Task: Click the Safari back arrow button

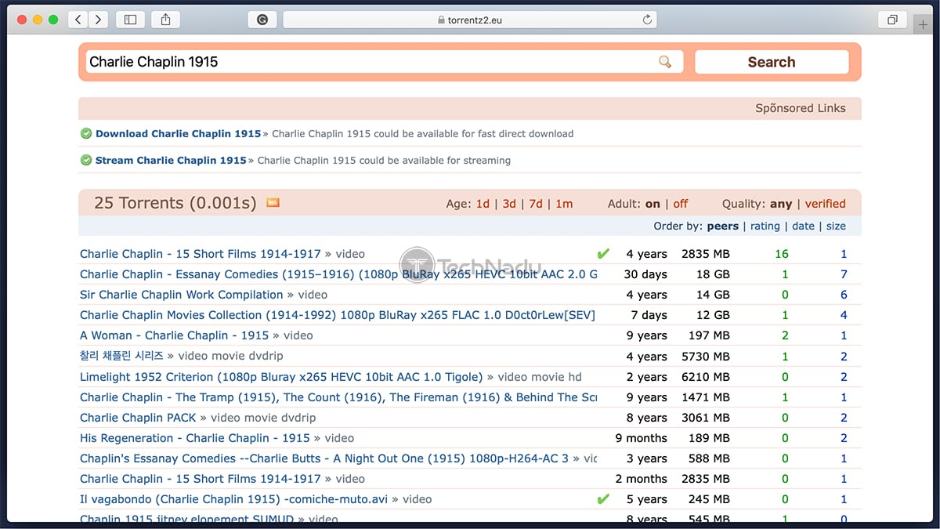Action: click(78, 20)
